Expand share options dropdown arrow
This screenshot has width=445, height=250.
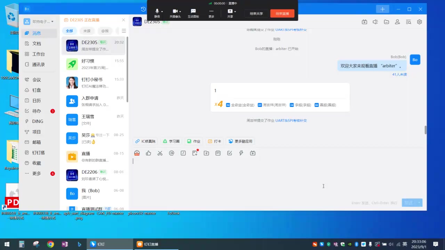pos(235,12)
